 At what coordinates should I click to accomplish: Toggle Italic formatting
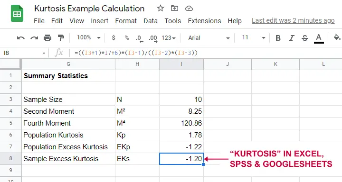[x=291, y=38]
